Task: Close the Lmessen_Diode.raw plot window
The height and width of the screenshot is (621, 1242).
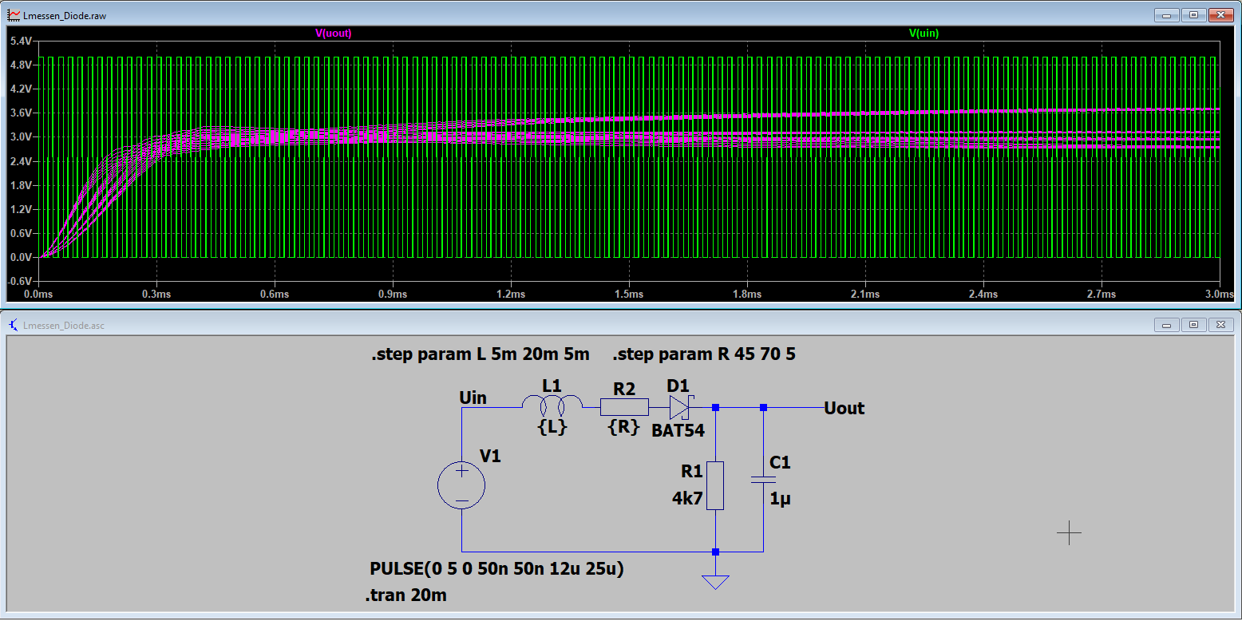Action: click(x=1221, y=14)
